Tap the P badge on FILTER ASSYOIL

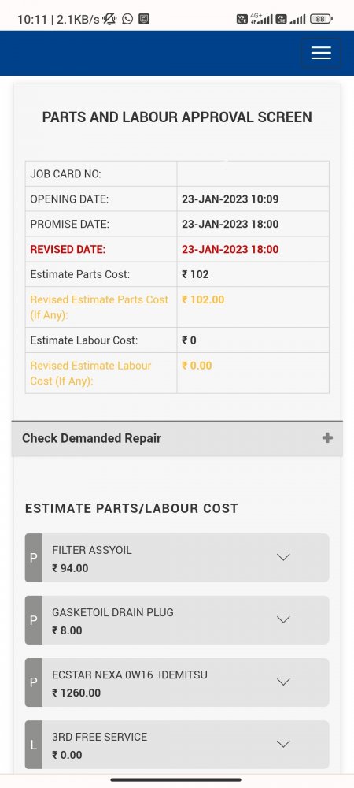(x=34, y=558)
